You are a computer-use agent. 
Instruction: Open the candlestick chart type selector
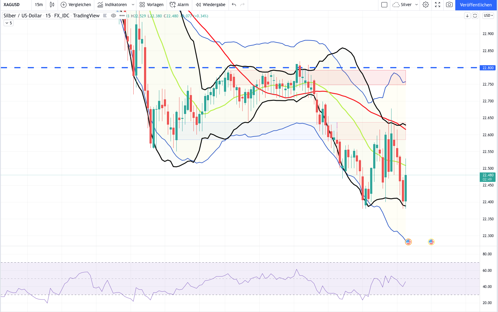(52, 5)
